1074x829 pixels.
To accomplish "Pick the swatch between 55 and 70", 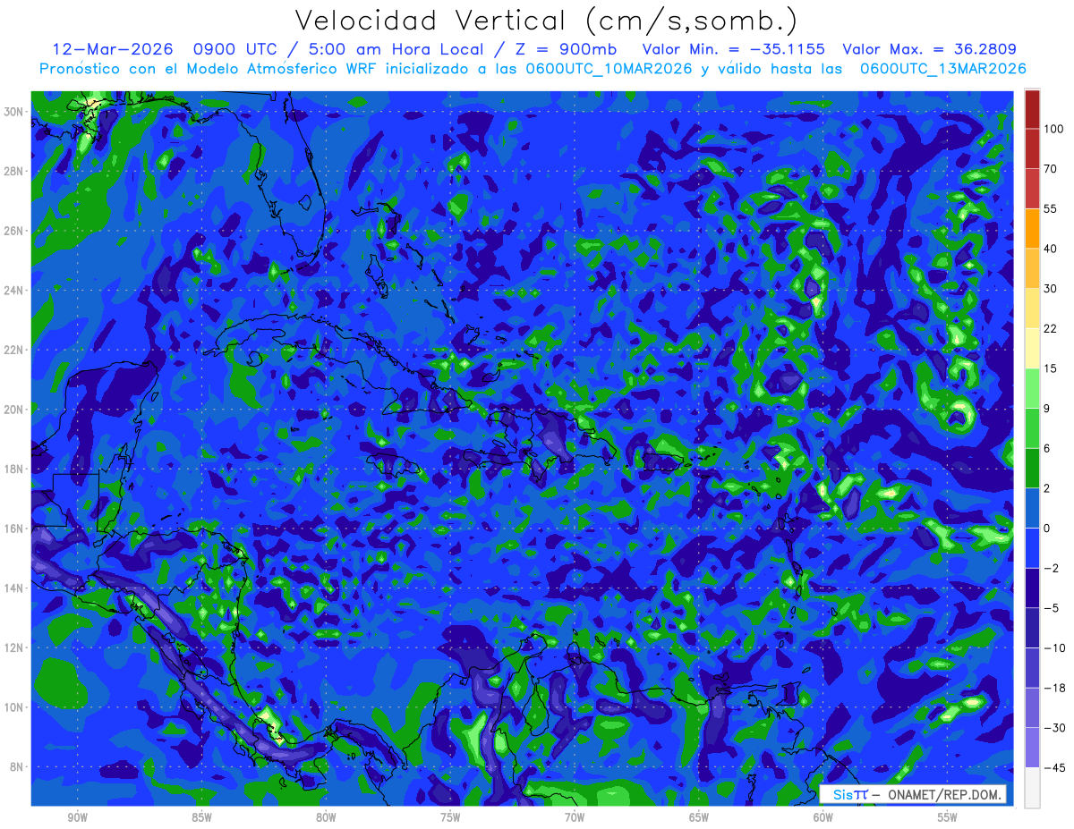I will tap(1032, 188).
